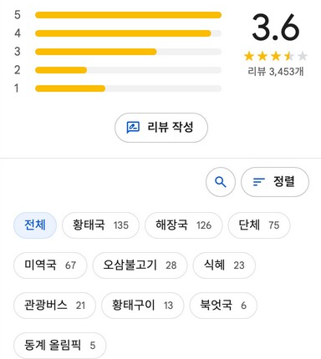Click the 1-star rating bar
This screenshot has width=321, height=359.
(128, 88)
